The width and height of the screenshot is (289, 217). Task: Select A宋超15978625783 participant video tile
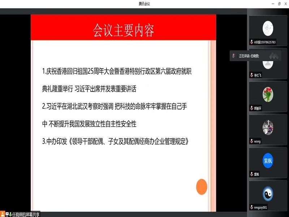(268, 30)
